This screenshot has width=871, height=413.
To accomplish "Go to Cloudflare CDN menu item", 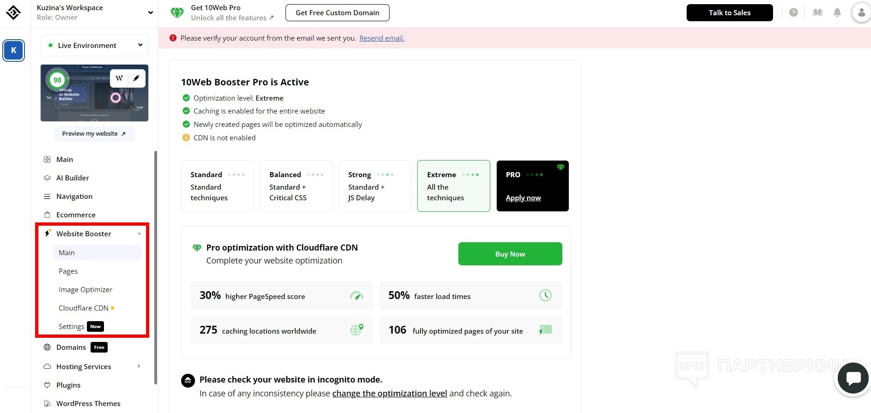I will coord(84,308).
